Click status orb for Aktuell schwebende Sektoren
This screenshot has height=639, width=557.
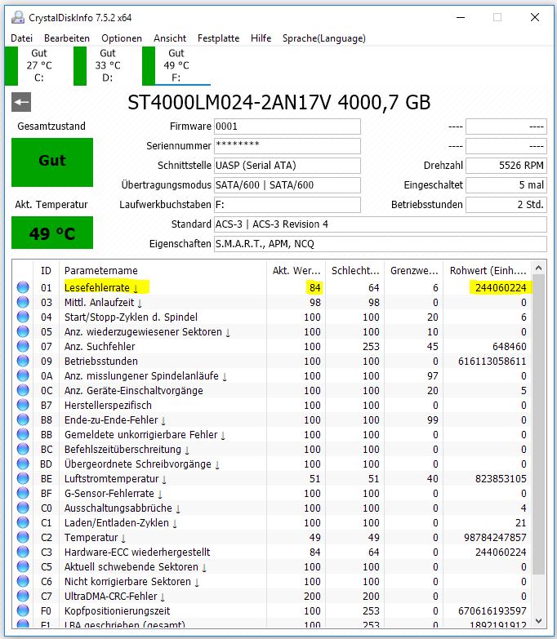pyautogui.click(x=23, y=566)
